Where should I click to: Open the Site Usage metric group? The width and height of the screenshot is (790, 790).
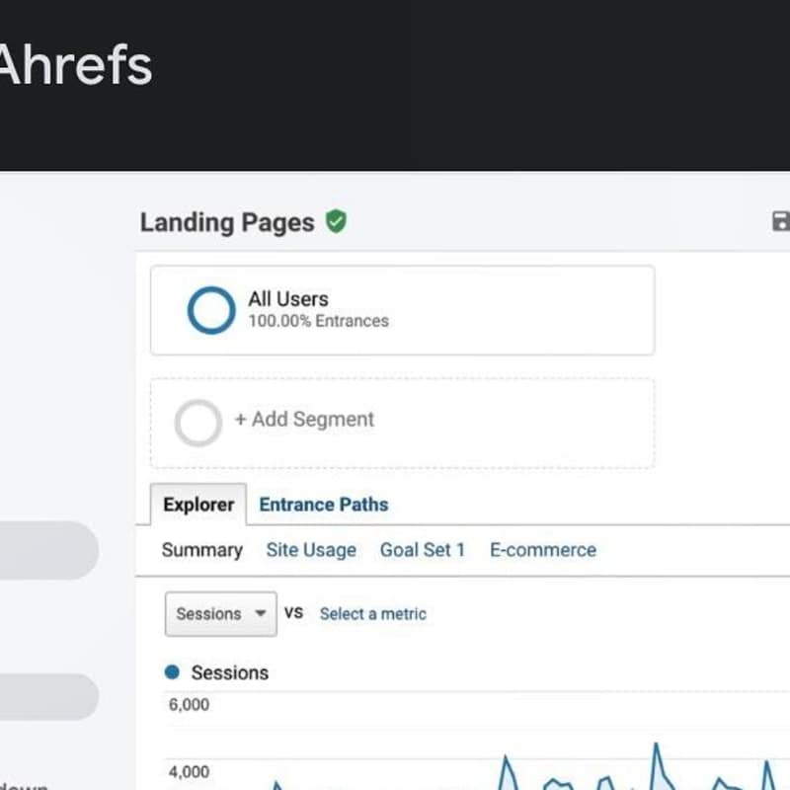(311, 550)
